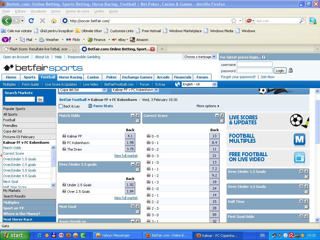This screenshot has width=320, height=240.
Task: Open the Kalmar FF v FC Kobenhavn dropdown
Action: [x=135, y=90]
